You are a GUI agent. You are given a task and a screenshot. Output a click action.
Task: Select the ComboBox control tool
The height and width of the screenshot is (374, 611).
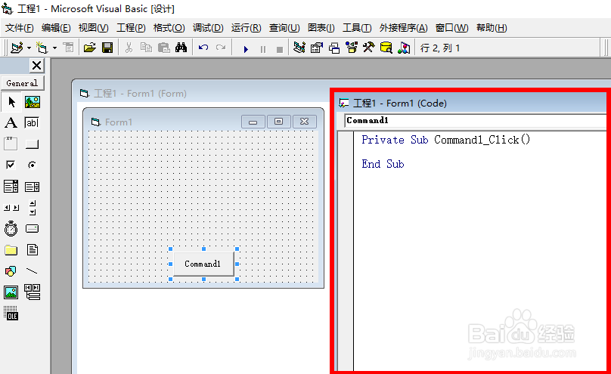(11, 187)
